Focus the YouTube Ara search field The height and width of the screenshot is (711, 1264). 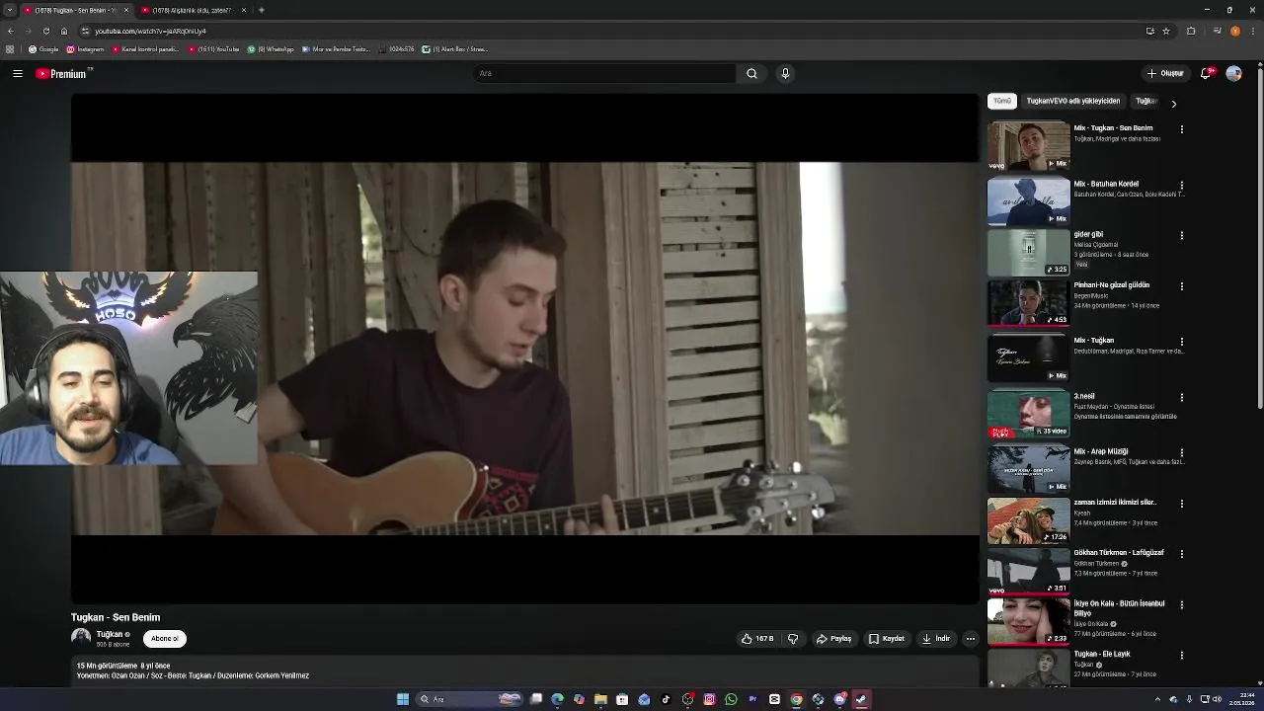[x=604, y=73]
